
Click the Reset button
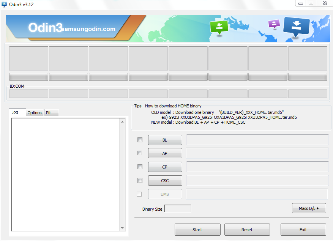247,230
